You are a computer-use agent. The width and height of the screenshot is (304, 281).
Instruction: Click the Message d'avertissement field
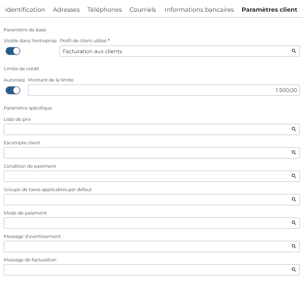pyautogui.click(x=152, y=246)
